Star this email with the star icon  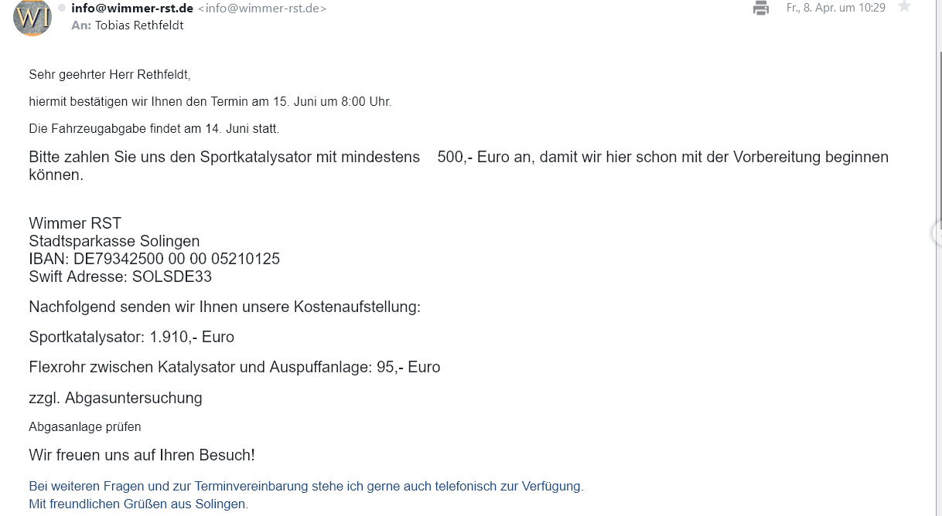[904, 6]
